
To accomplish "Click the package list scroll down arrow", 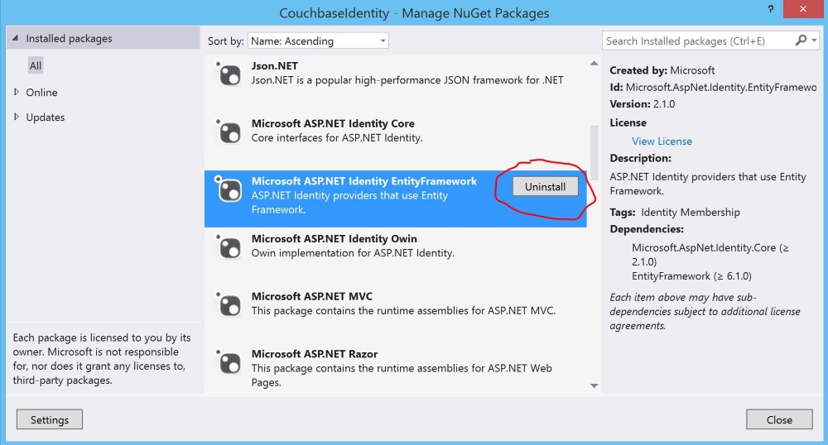I will [x=594, y=386].
